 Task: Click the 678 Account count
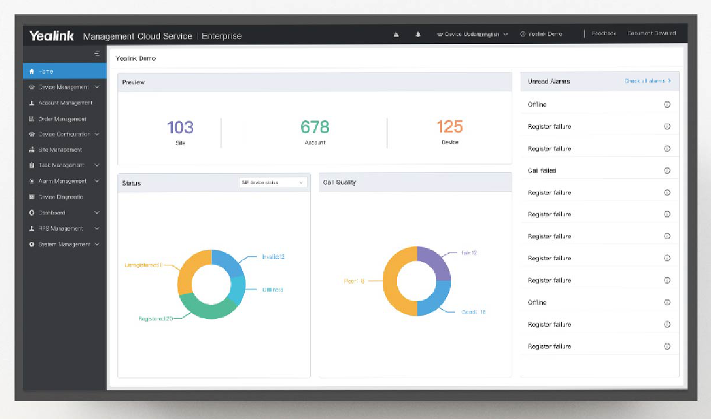[x=315, y=127]
